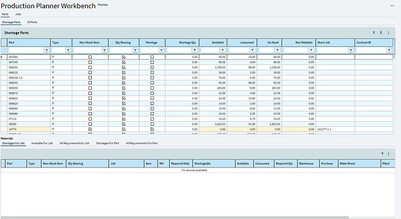Image resolution: width=401 pixels, height=219 pixels.
Task: Click the Part column filter icon
Action: [x=46, y=50]
